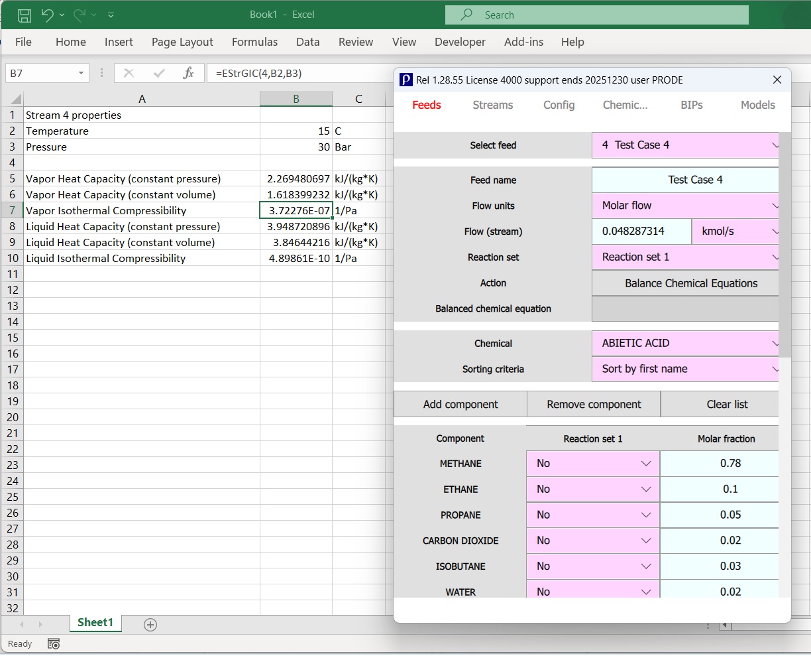Click METHANE molar fraction 0.78 field
The width and height of the screenshot is (811, 656).
click(720, 464)
